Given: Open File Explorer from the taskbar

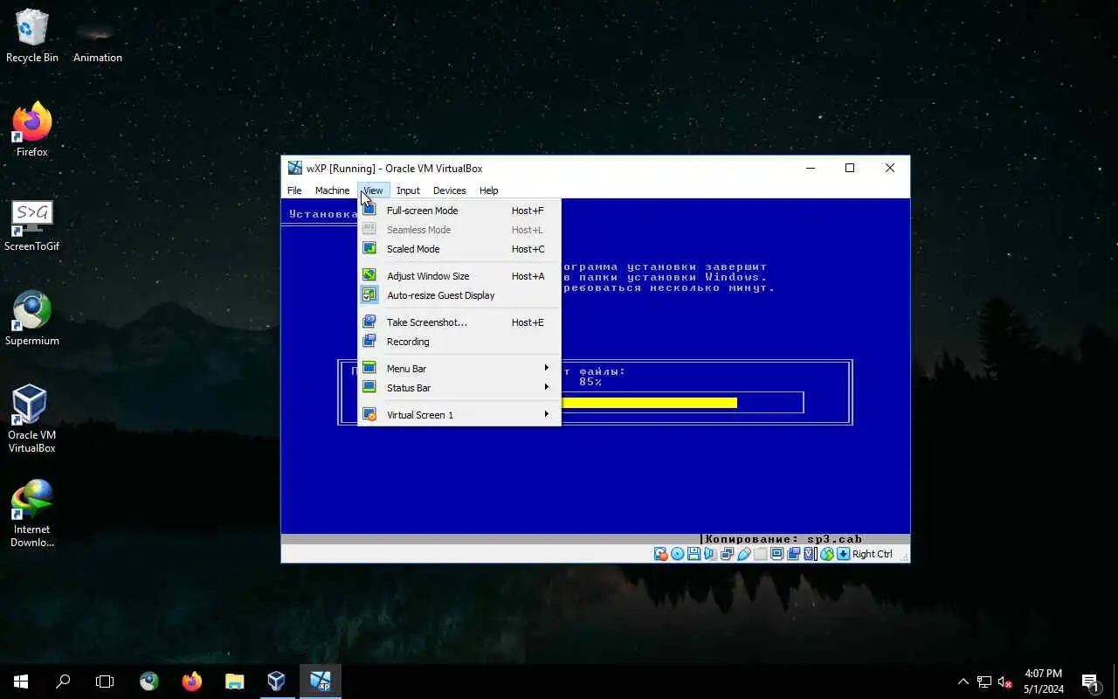Looking at the screenshot, I should pos(234,681).
